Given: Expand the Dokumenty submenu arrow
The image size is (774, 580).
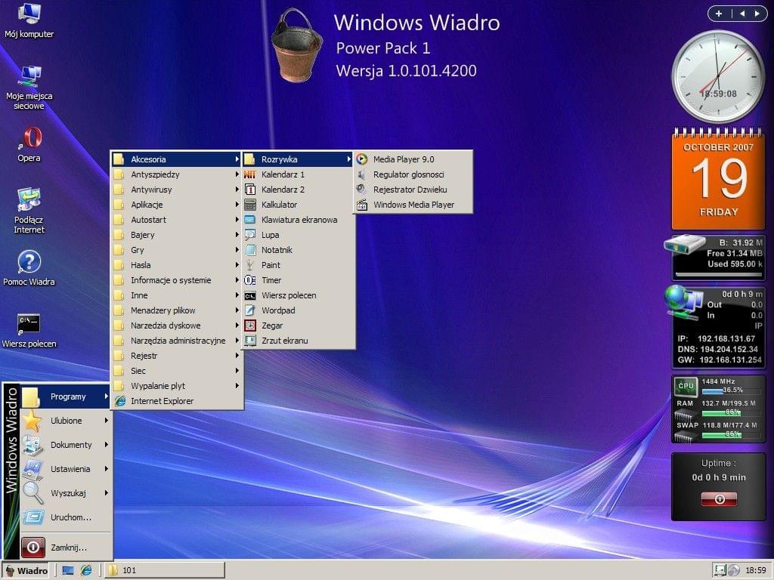Looking at the screenshot, I should click(106, 445).
